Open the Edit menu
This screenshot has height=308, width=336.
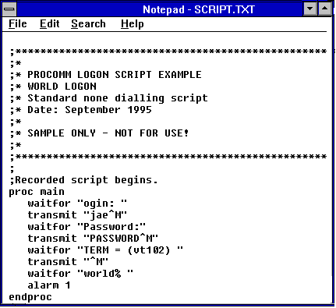click(49, 24)
